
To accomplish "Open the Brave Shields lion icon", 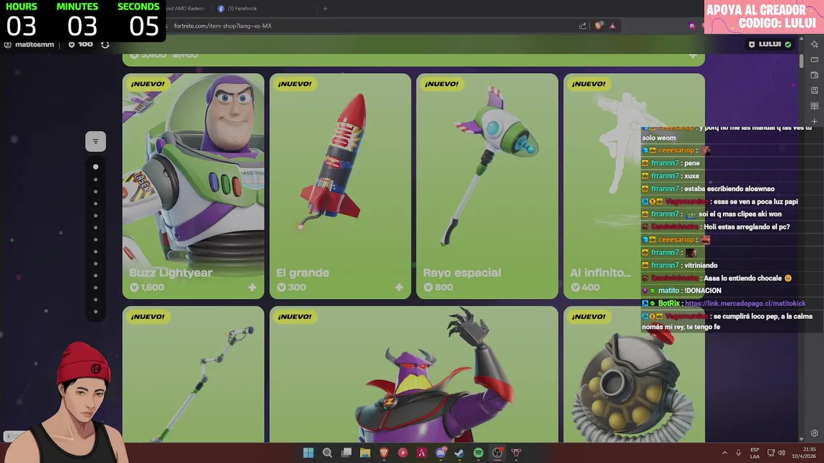I will point(599,26).
